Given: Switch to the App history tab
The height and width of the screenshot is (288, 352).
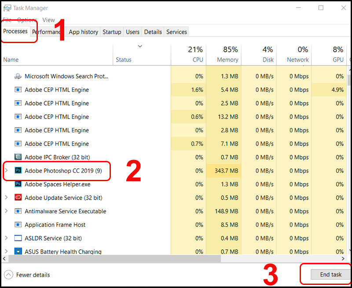Looking at the screenshot, I should pyautogui.click(x=83, y=32).
